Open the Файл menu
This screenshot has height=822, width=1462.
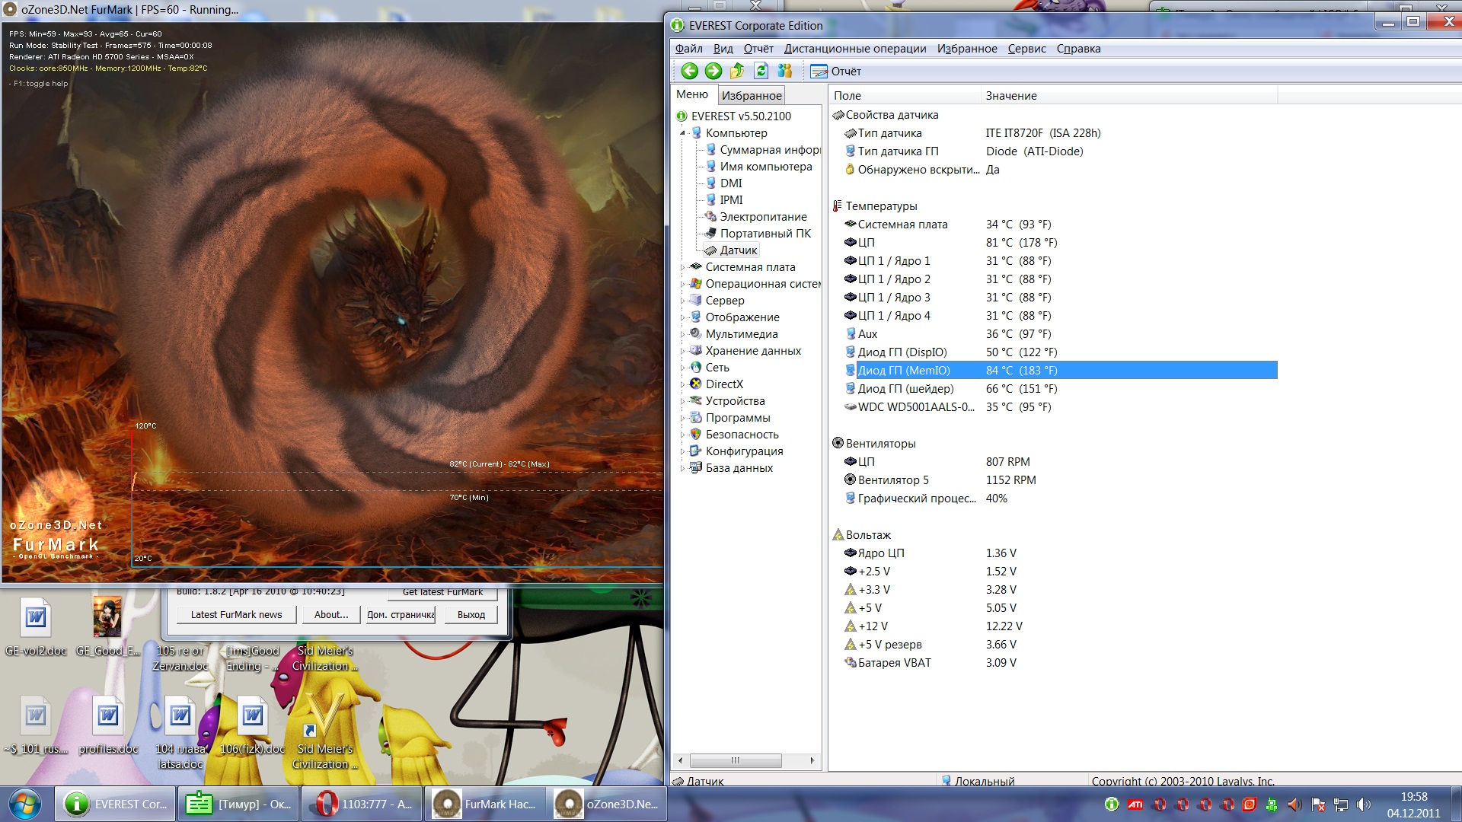pyautogui.click(x=688, y=49)
